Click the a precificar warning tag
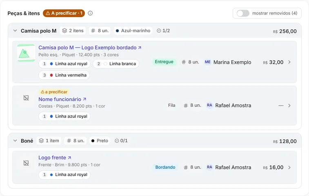The image size is (309, 196). click(54, 92)
